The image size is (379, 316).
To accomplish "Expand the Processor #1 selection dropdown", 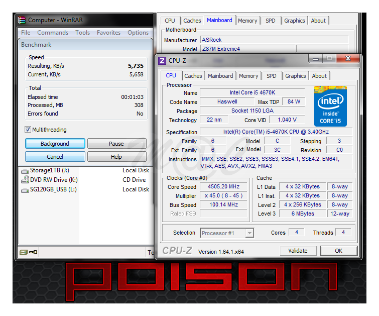I will point(249,233).
